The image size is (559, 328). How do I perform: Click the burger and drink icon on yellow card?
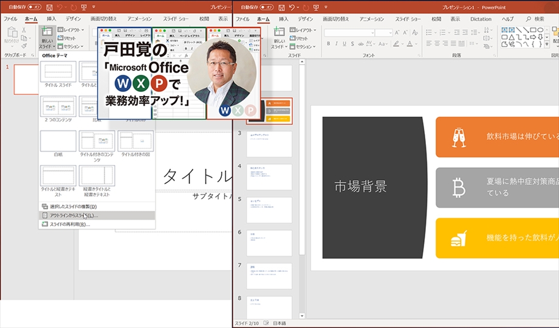(x=459, y=238)
